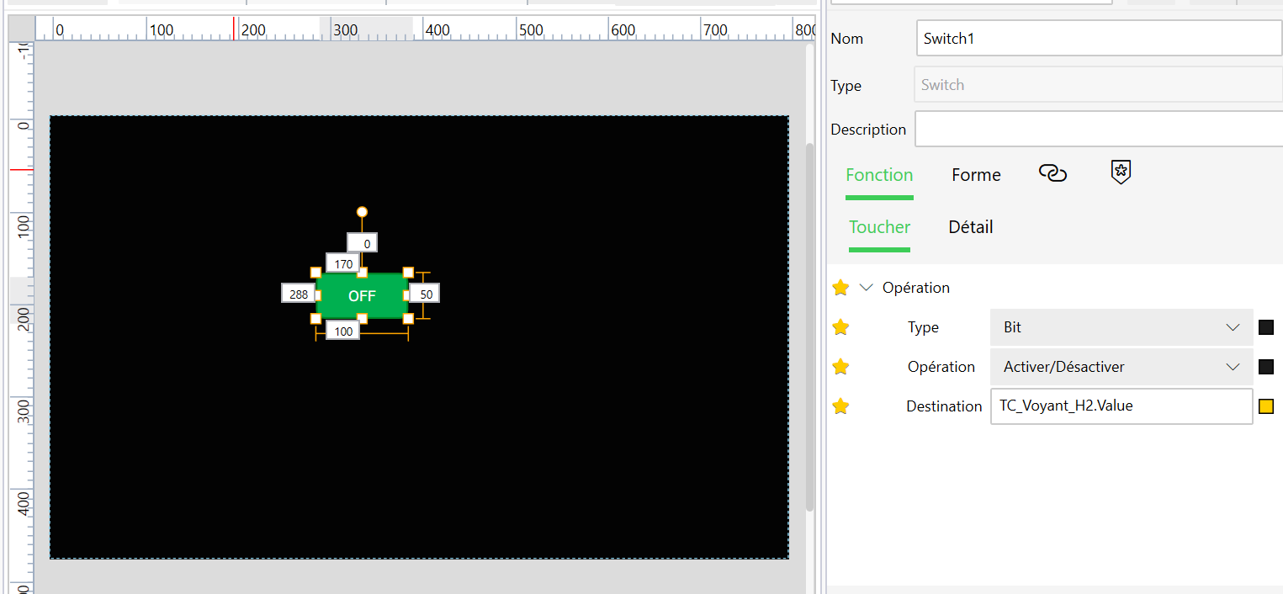Collapse the Opération section chevron

tap(867, 288)
